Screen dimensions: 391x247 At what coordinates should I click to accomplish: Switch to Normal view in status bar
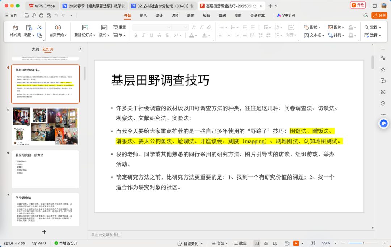coord(257,243)
